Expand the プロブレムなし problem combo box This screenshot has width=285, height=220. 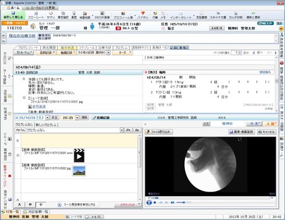(x=122, y=130)
